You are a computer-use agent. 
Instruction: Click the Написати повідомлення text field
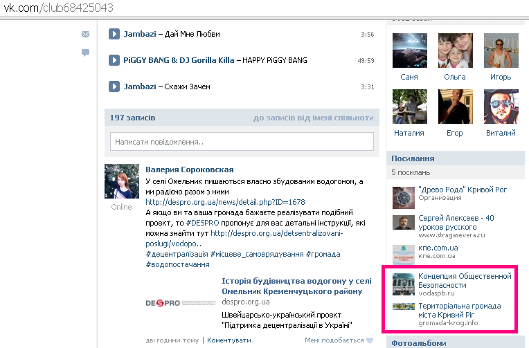(x=242, y=142)
